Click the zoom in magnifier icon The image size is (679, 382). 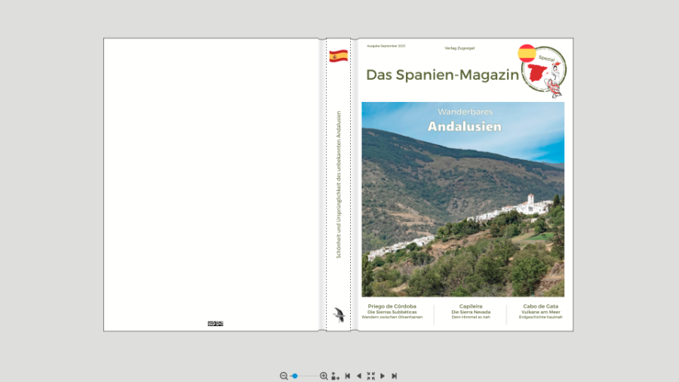click(324, 376)
